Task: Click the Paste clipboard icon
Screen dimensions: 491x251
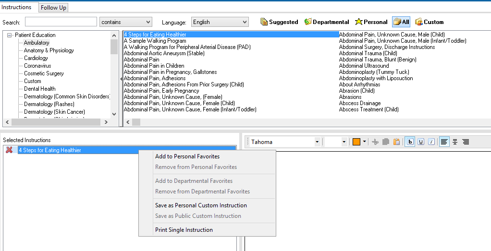Action: coord(396,142)
